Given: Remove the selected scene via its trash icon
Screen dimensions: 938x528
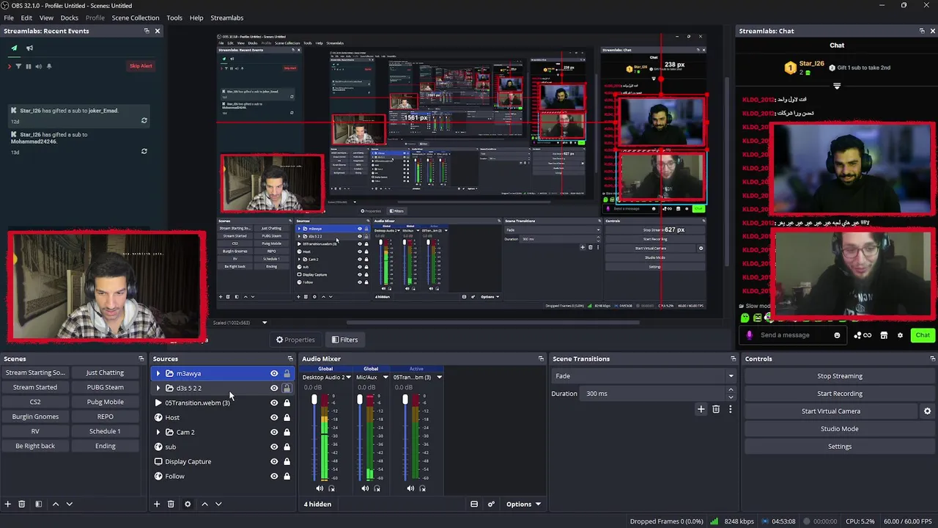Looking at the screenshot, I should tap(22, 504).
